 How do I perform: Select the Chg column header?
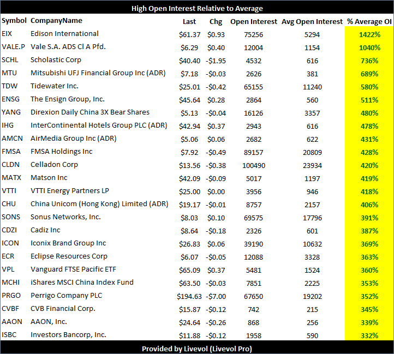(x=216, y=22)
